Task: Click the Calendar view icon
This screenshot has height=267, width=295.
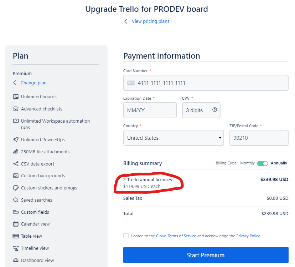Action: tap(16, 224)
